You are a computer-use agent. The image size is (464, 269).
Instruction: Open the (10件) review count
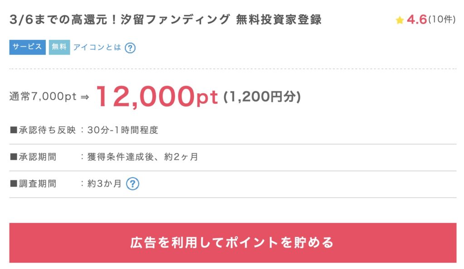pyautogui.click(x=441, y=20)
